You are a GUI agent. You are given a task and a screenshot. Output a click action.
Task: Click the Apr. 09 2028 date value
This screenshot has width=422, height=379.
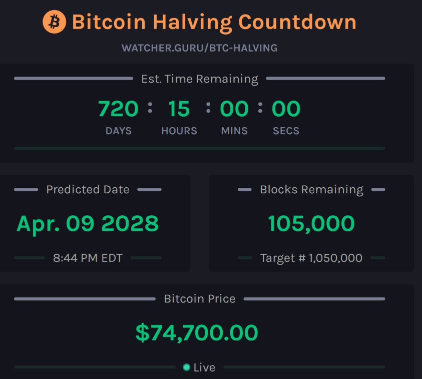88,223
